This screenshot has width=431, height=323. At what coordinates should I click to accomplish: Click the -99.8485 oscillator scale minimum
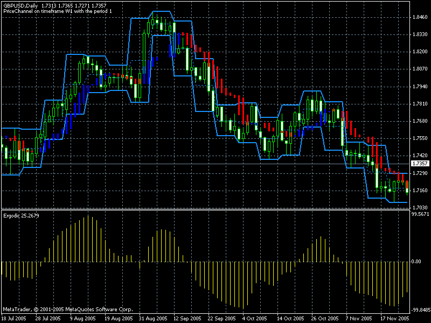[420, 311]
